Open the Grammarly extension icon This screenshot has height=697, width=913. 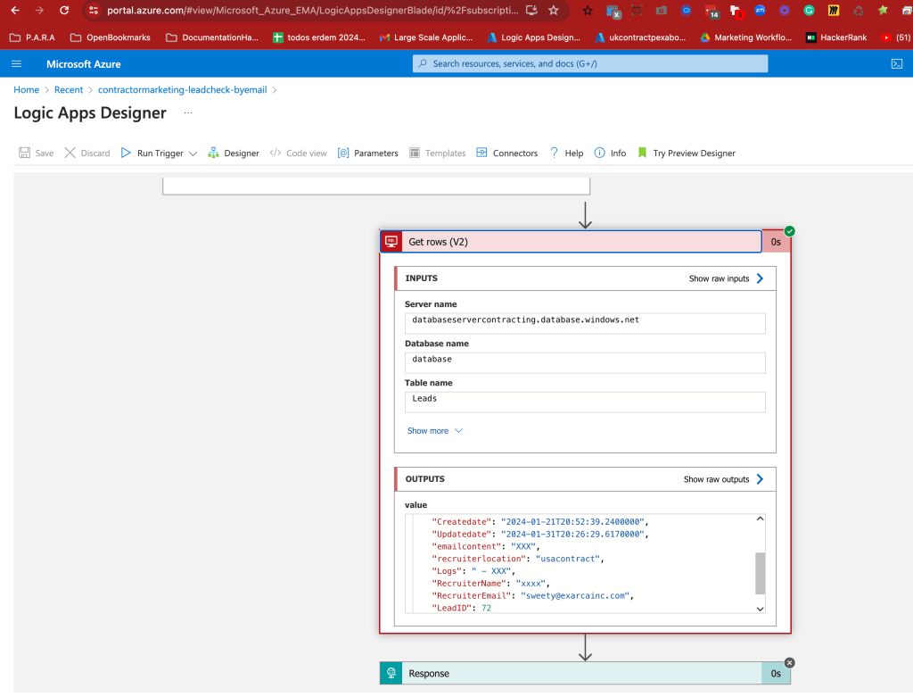tap(809, 10)
